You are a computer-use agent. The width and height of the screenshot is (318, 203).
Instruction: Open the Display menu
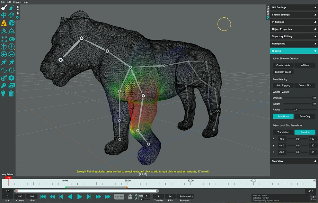tap(17, 2)
